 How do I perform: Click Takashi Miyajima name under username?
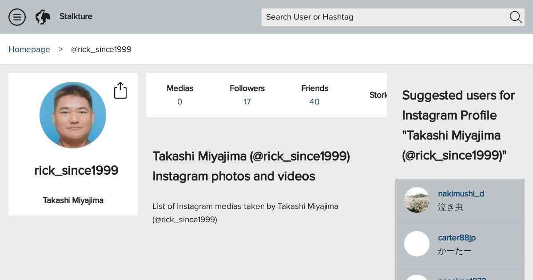(73, 200)
